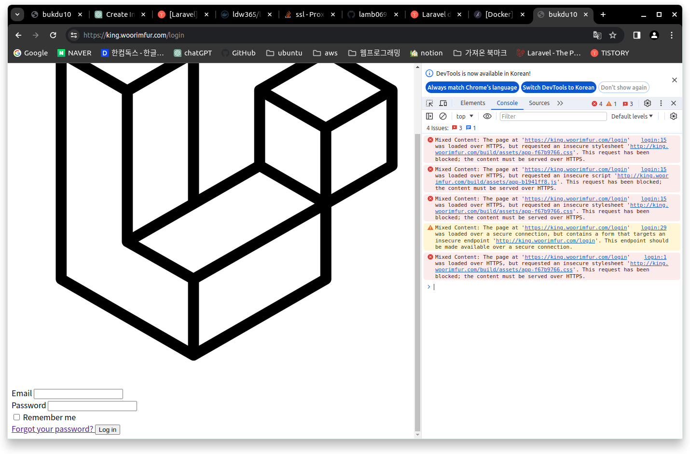Screen dimensions: 690x454
Task: Open the top JavaScript context dropdown
Action: (x=465, y=116)
